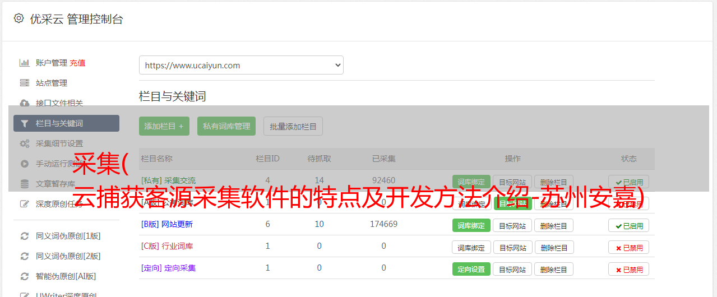Image resolution: width=717 pixels, height=297 pixels.
Task: Toggle the 已禁用 status of 定向采集
Action: point(629,269)
